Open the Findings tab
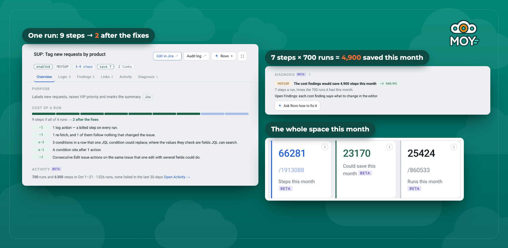 click(86, 77)
